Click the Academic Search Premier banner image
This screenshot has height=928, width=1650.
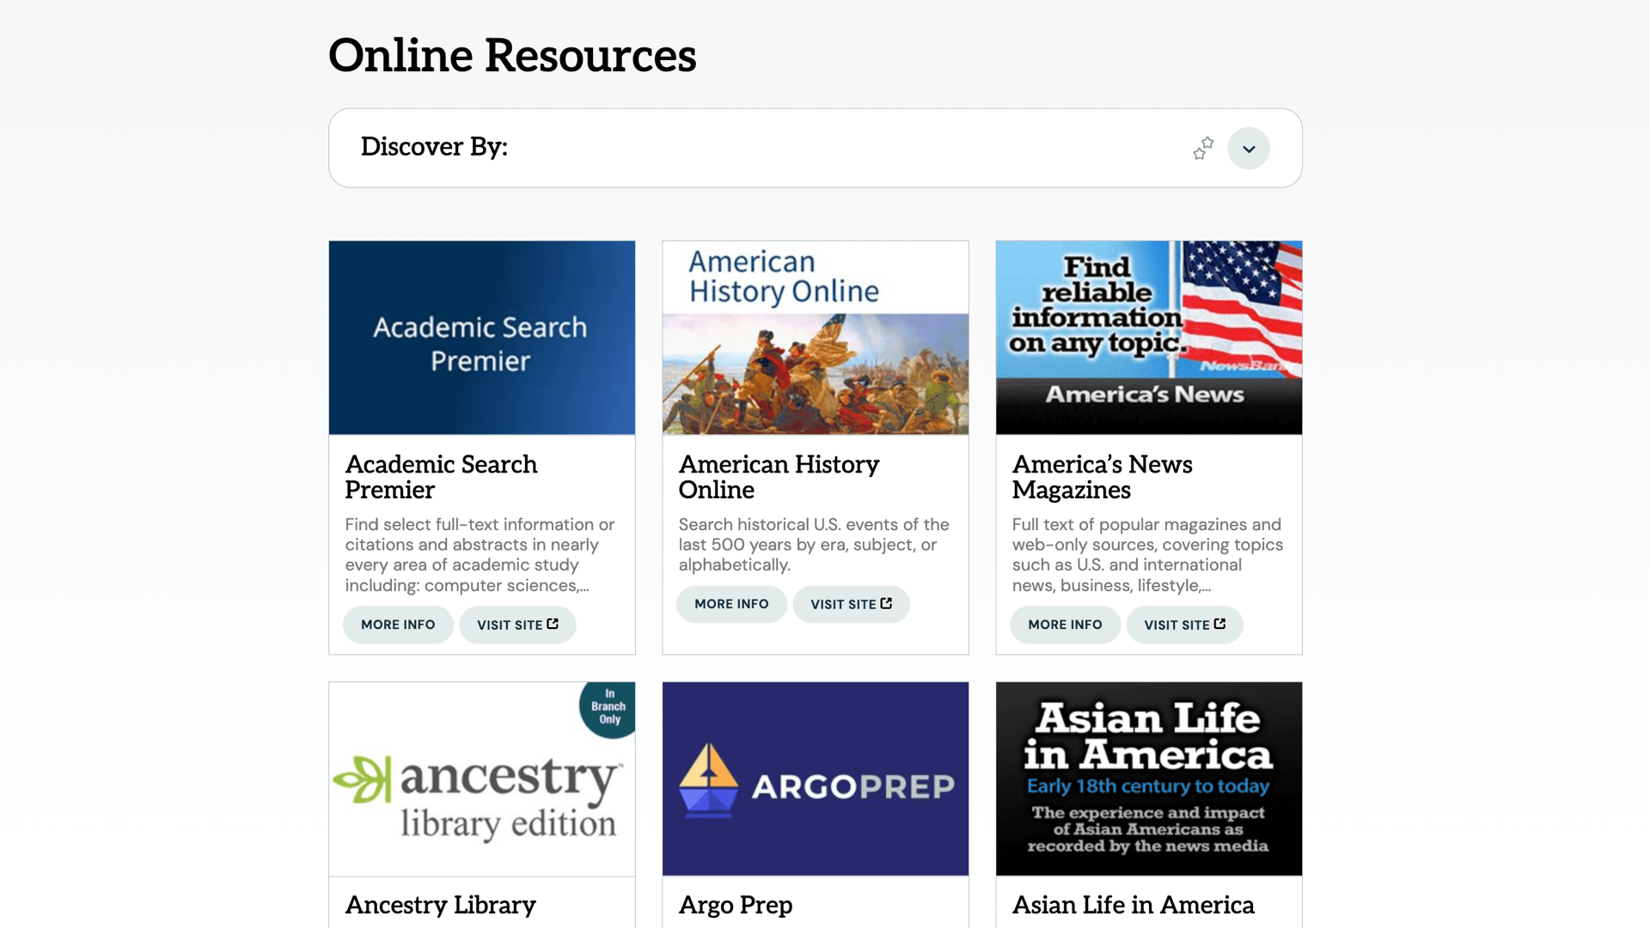481,338
